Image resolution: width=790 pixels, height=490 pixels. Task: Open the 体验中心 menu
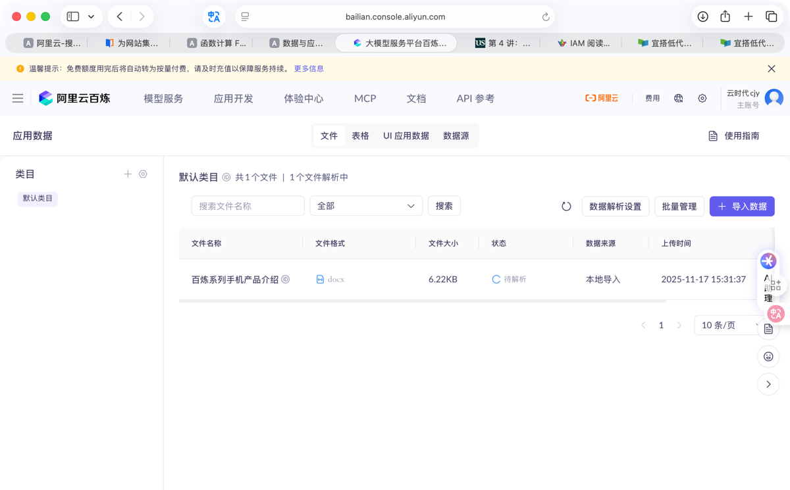[303, 99]
